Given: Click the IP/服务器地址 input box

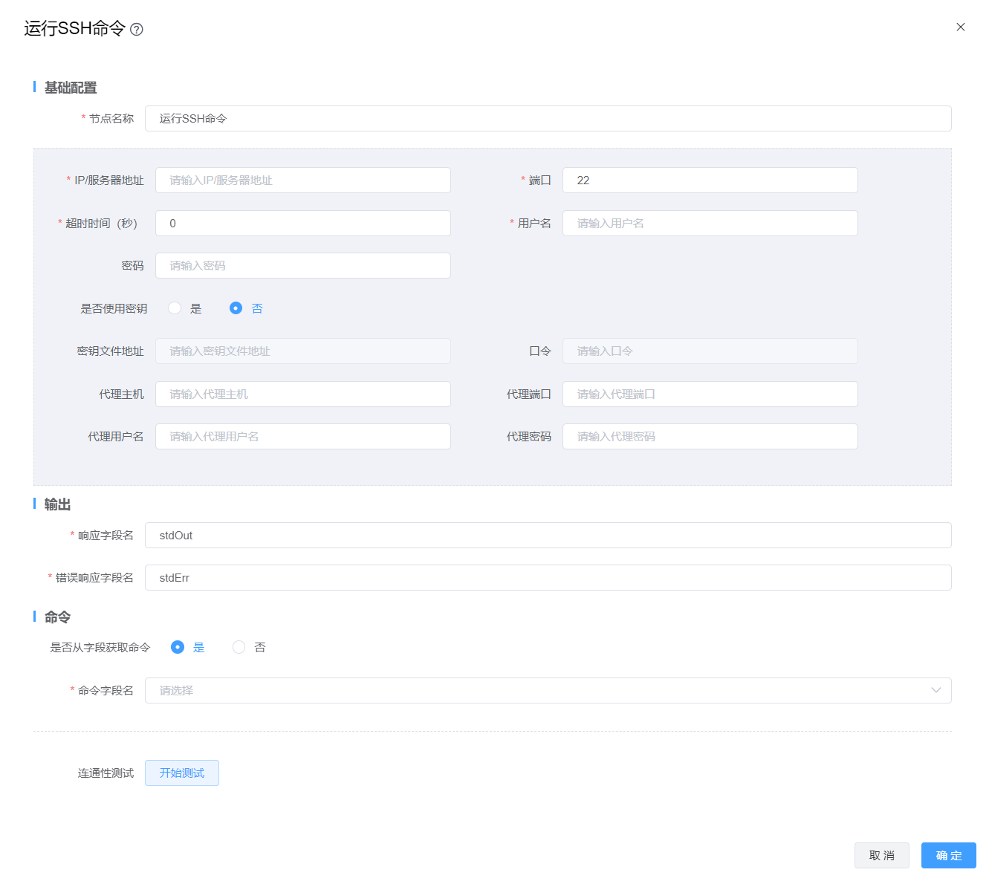Looking at the screenshot, I should pyautogui.click(x=302, y=181).
